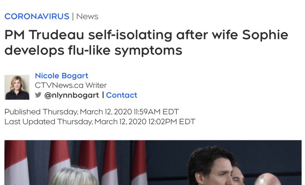The image size is (305, 185).
Task: Click the separator bar before Contact
Action: pyautogui.click(x=103, y=95)
